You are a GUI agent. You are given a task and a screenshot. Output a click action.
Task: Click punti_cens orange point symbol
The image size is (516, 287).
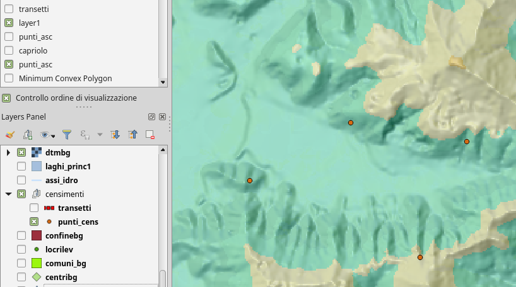[49, 222]
